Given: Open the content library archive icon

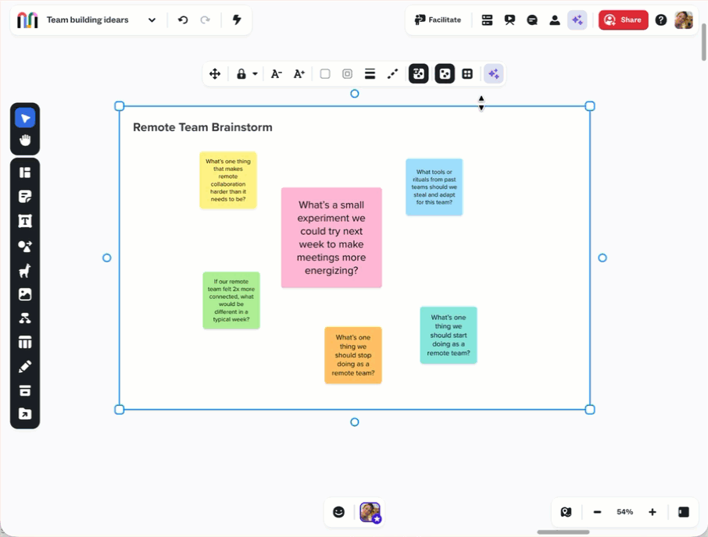Looking at the screenshot, I should click(x=25, y=390).
